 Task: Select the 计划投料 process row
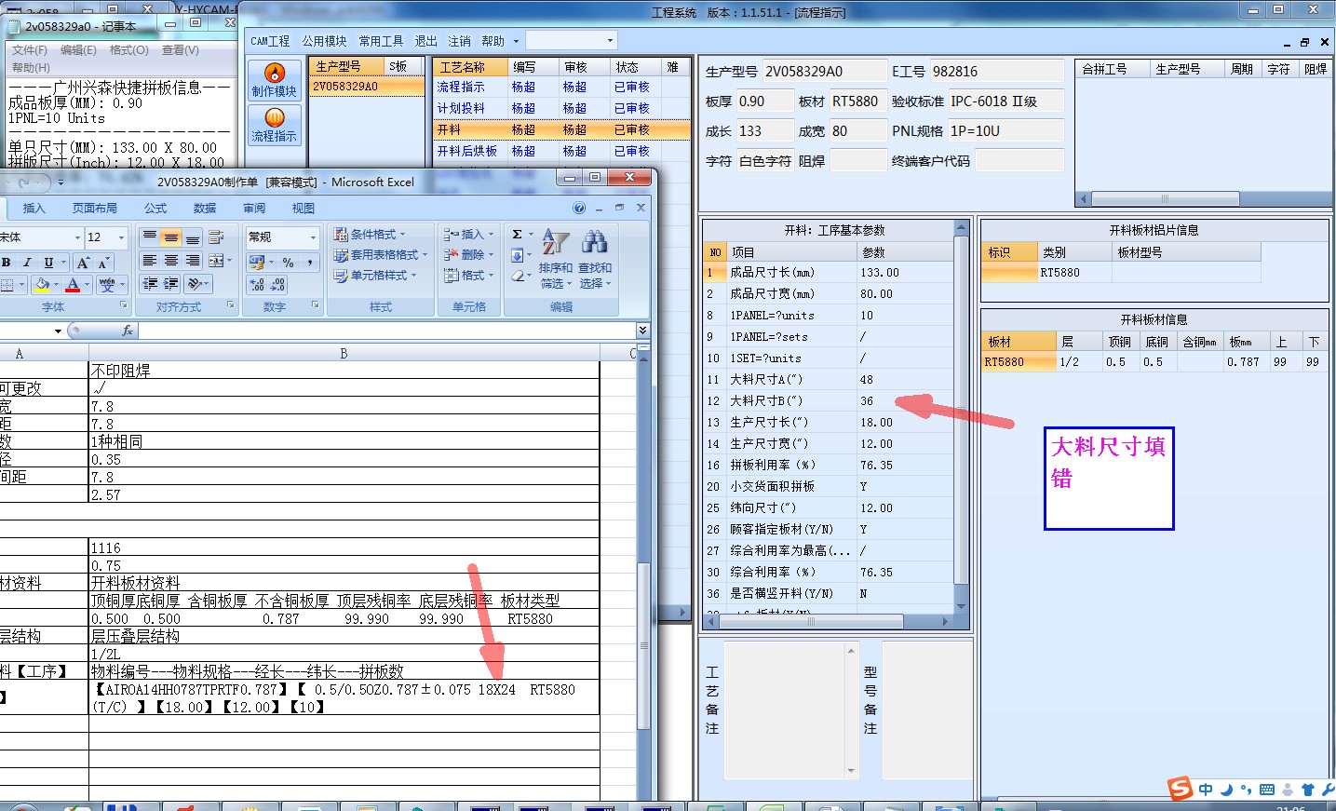[x=561, y=108]
